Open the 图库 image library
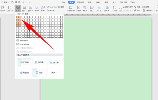 click(x=30, y=9)
